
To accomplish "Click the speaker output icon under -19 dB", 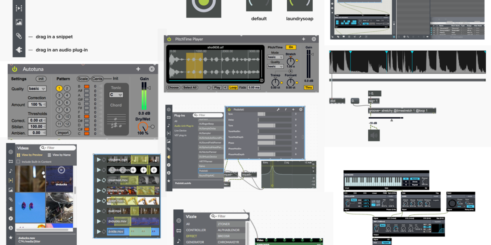I will click(x=374, y=135).
